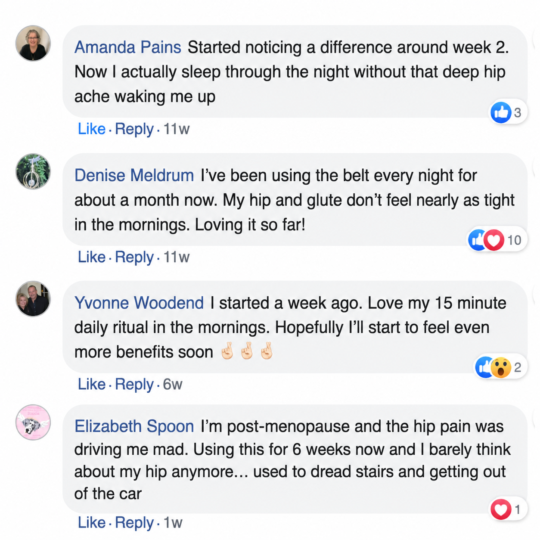Open Elizabeth Spoon's profile picture

(33, 422)
